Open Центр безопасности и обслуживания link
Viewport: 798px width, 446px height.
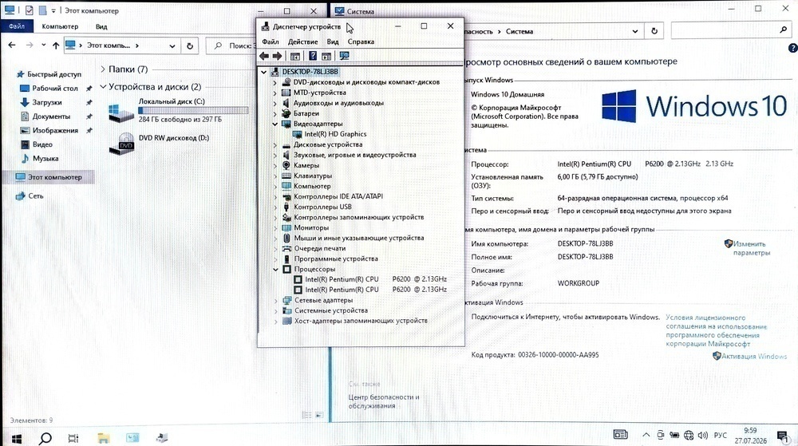click(x=384, y=401)
